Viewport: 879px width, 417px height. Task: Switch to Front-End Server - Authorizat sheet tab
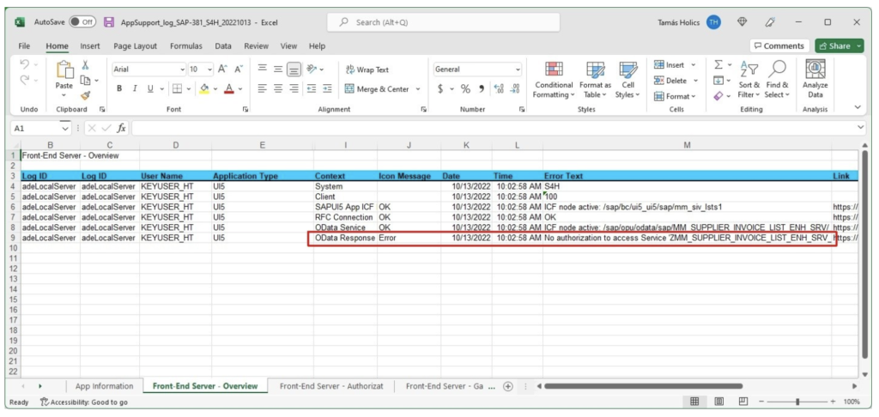(331, 386)
